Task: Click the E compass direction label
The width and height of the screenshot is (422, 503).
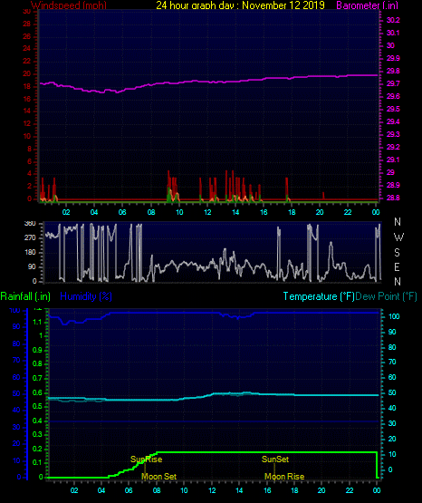Action: pos(397,266)
